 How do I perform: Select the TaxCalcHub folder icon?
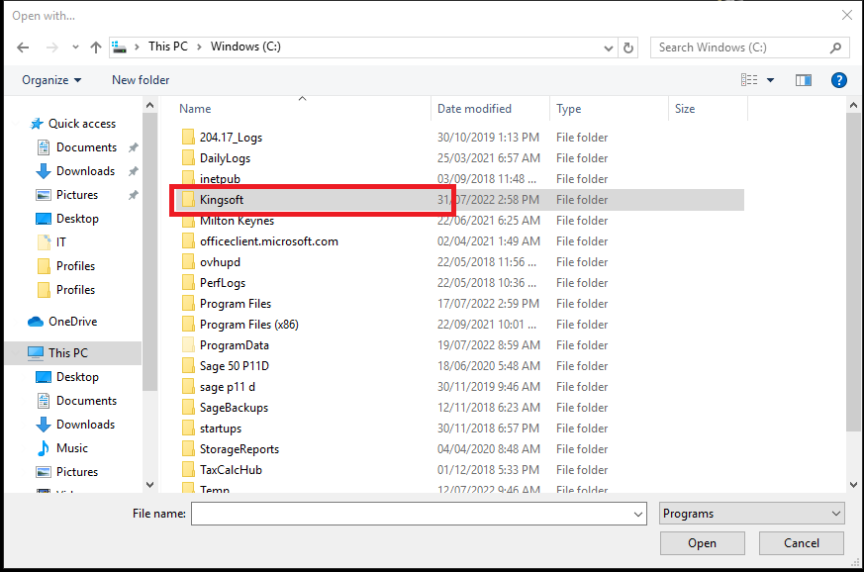[x=188, y=470]
